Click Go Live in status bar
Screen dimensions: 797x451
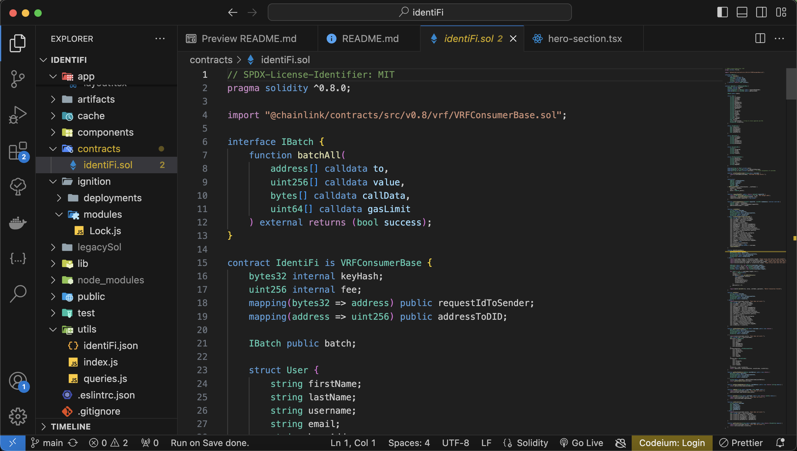click(x=582, y=443)
